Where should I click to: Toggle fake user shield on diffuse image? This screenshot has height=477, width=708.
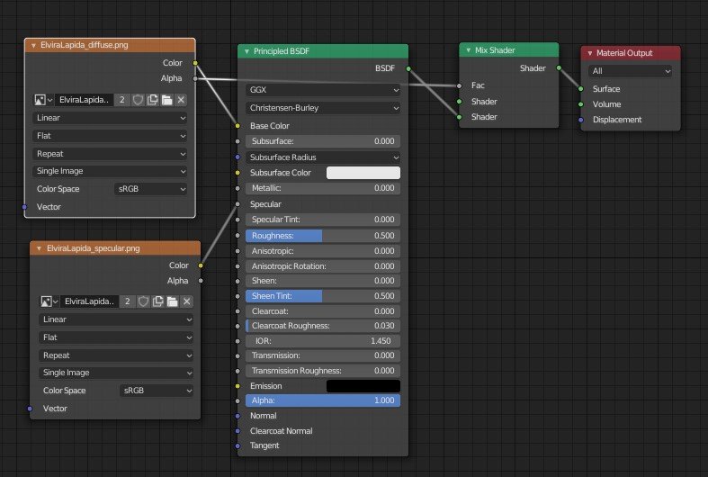coord(138,100)
